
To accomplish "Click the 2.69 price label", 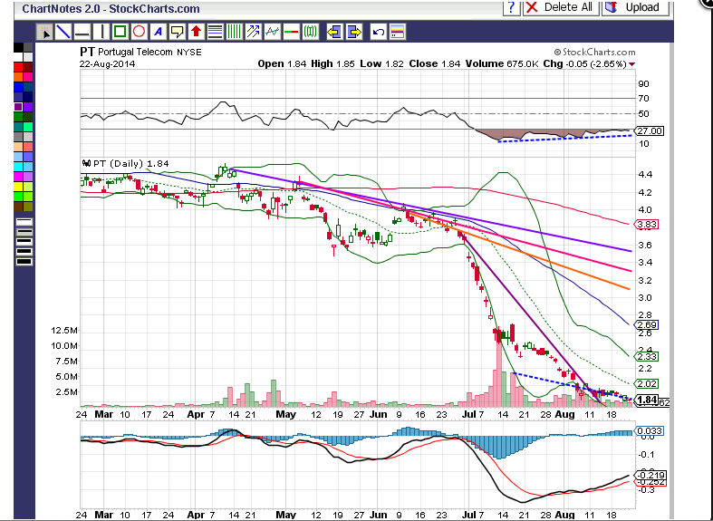I will pos(647,325).
